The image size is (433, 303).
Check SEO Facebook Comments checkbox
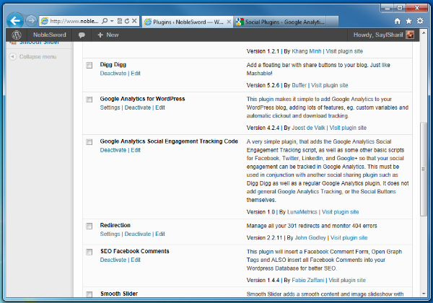click(89, 252)
